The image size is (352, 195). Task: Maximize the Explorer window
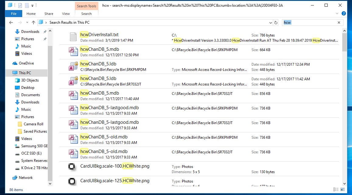(x=326, y=5)
